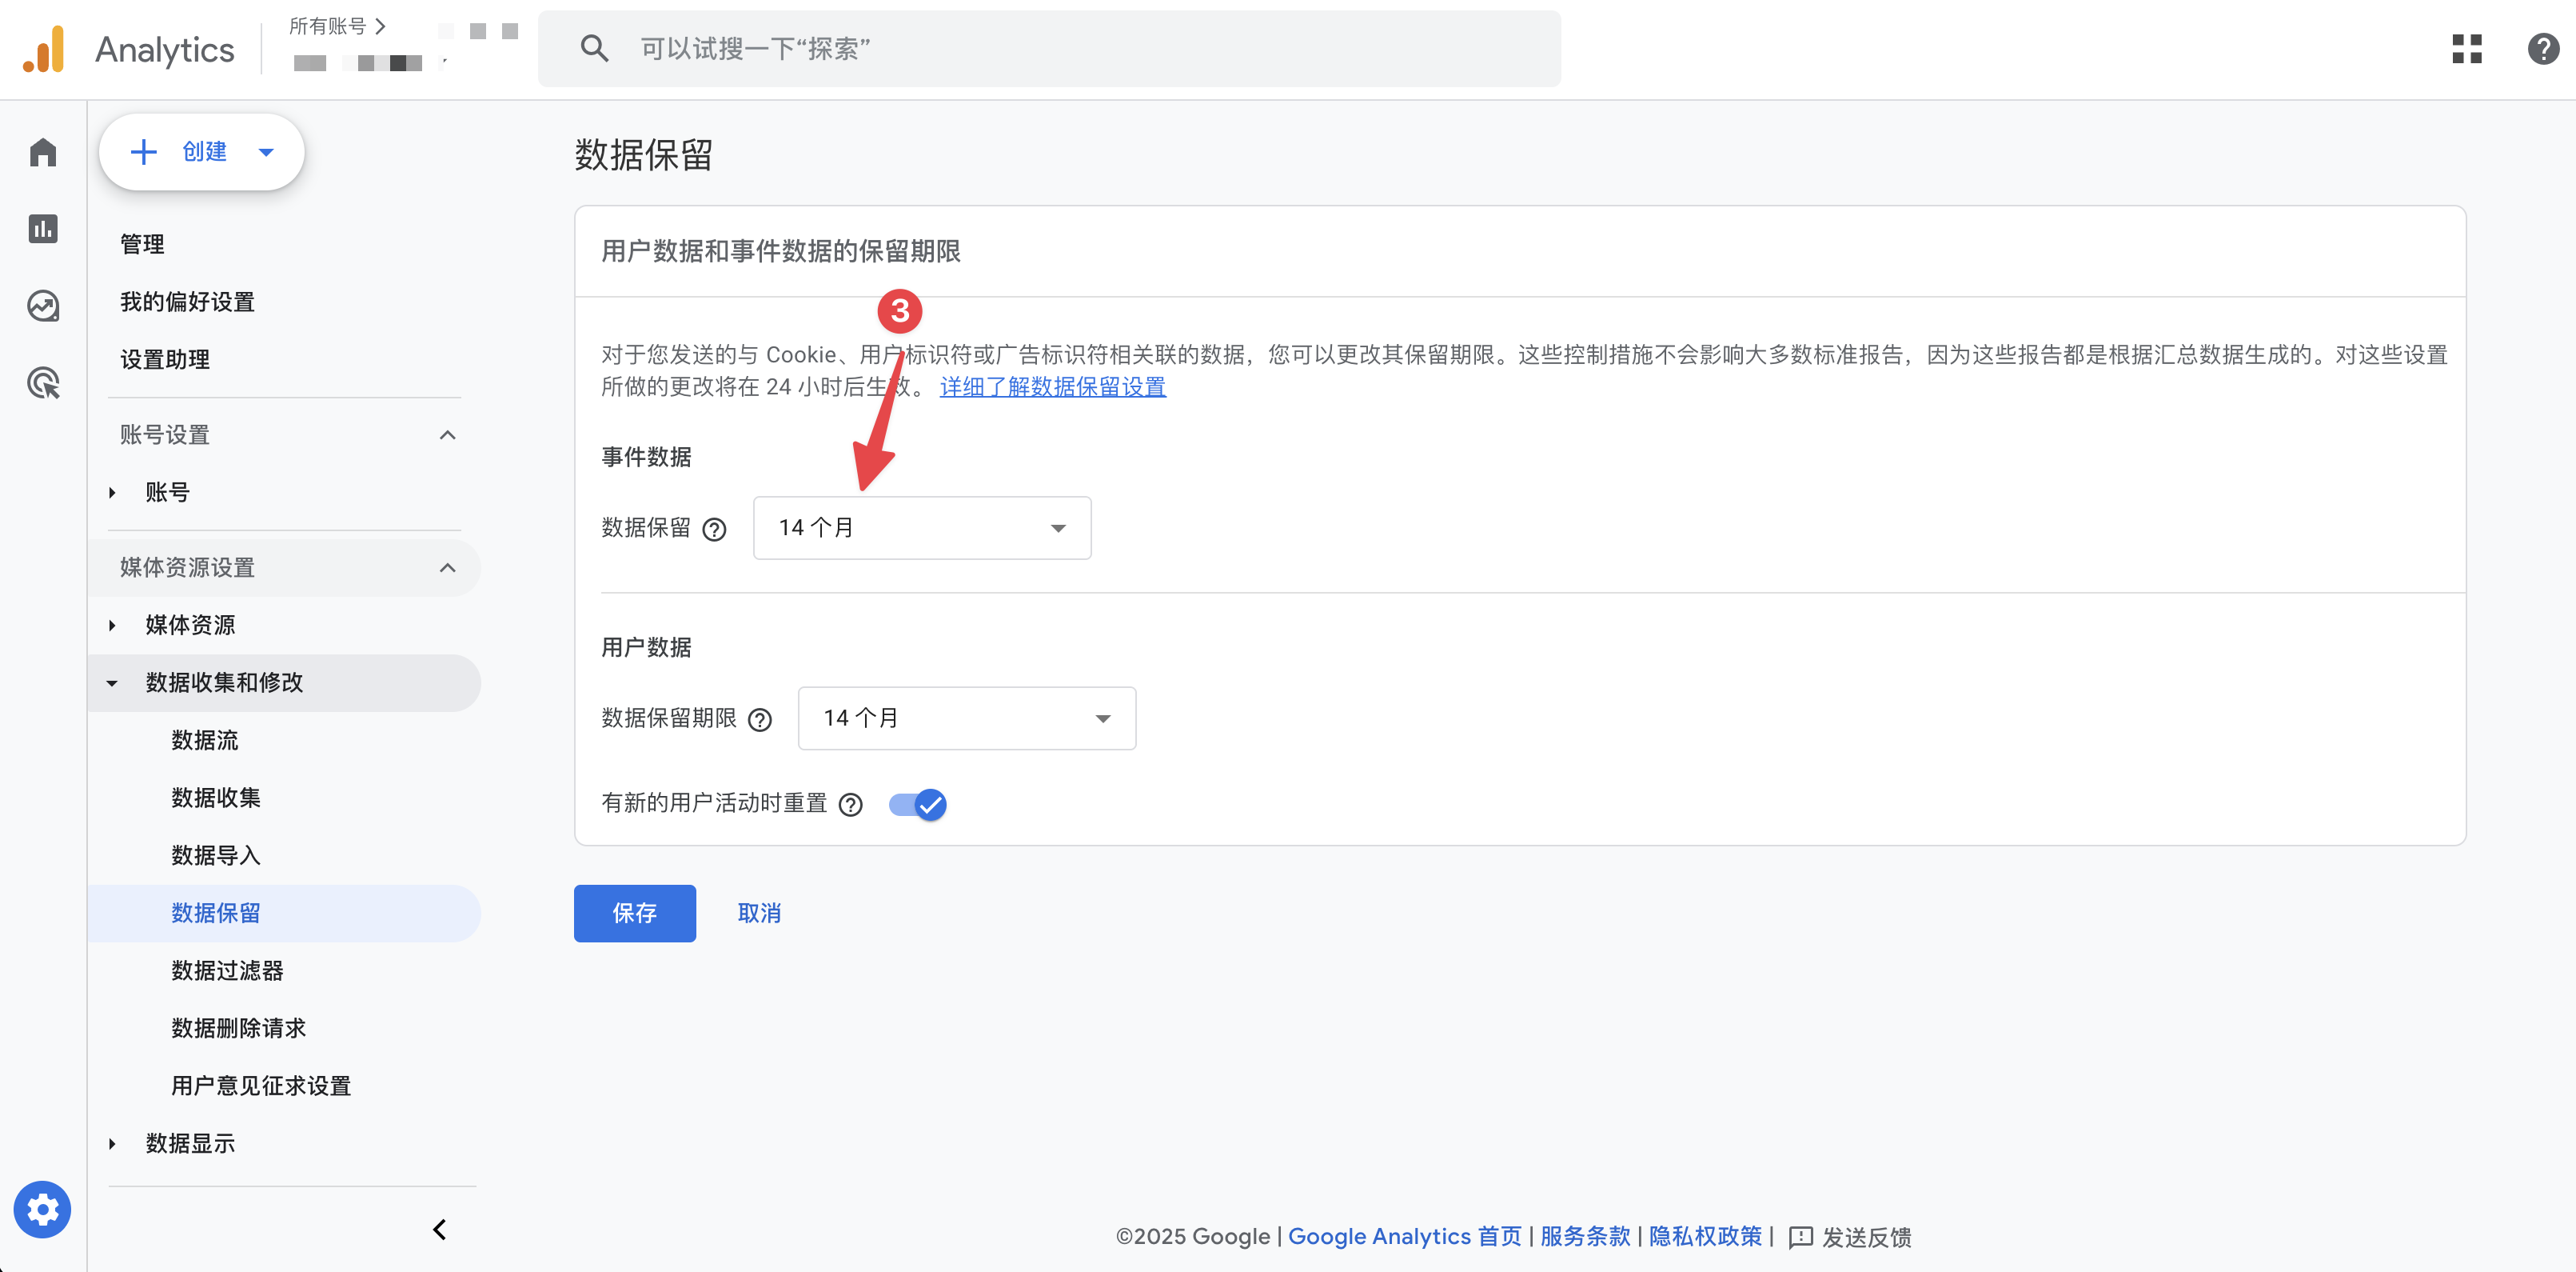The width and height of the screenshot is (2576, 1272).
Task: Collapse the 数据收集和修改 tree item
Action: [112, 683]
